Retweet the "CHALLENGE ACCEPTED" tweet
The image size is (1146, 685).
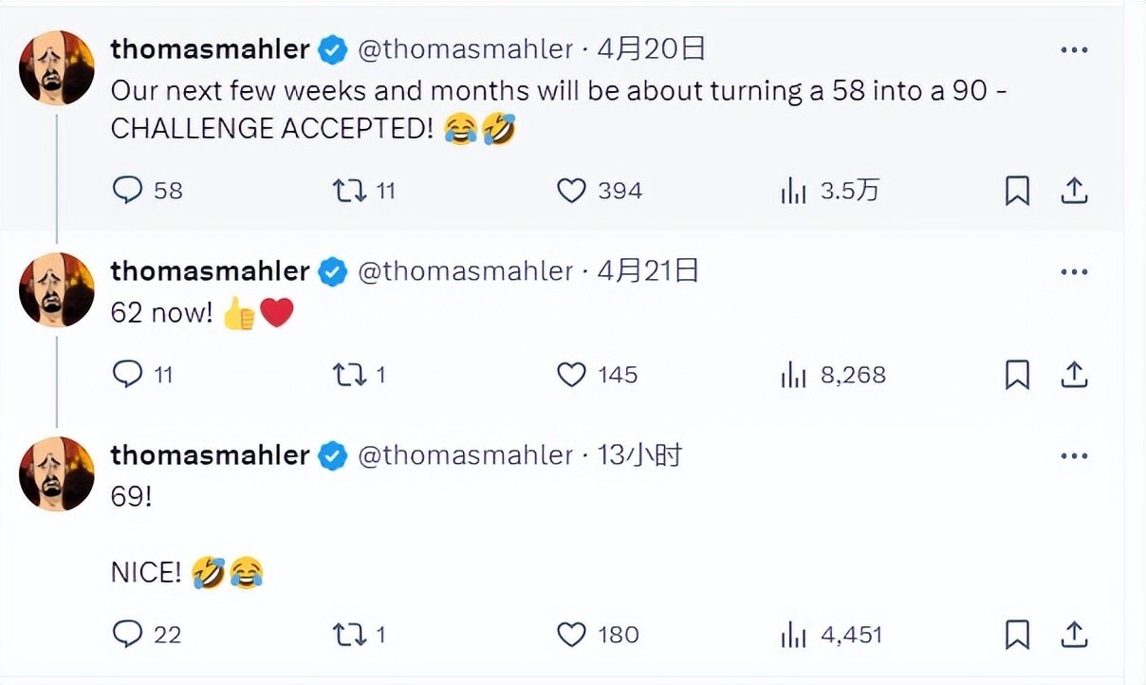tap(349, 192)
